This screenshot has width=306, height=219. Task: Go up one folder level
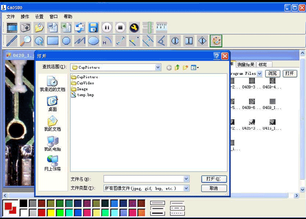177,68
